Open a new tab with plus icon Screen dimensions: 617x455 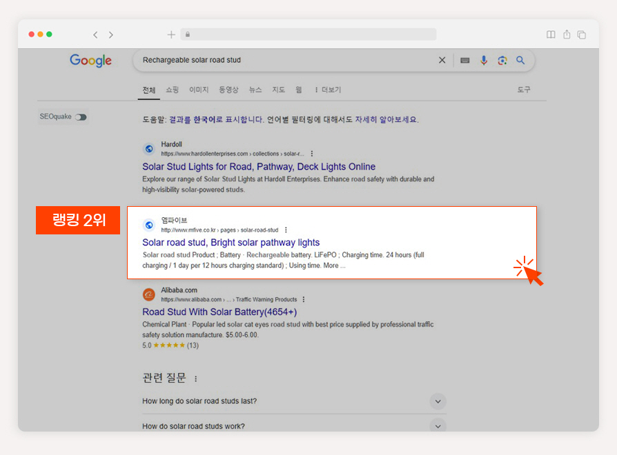click(x=171, y=35)
